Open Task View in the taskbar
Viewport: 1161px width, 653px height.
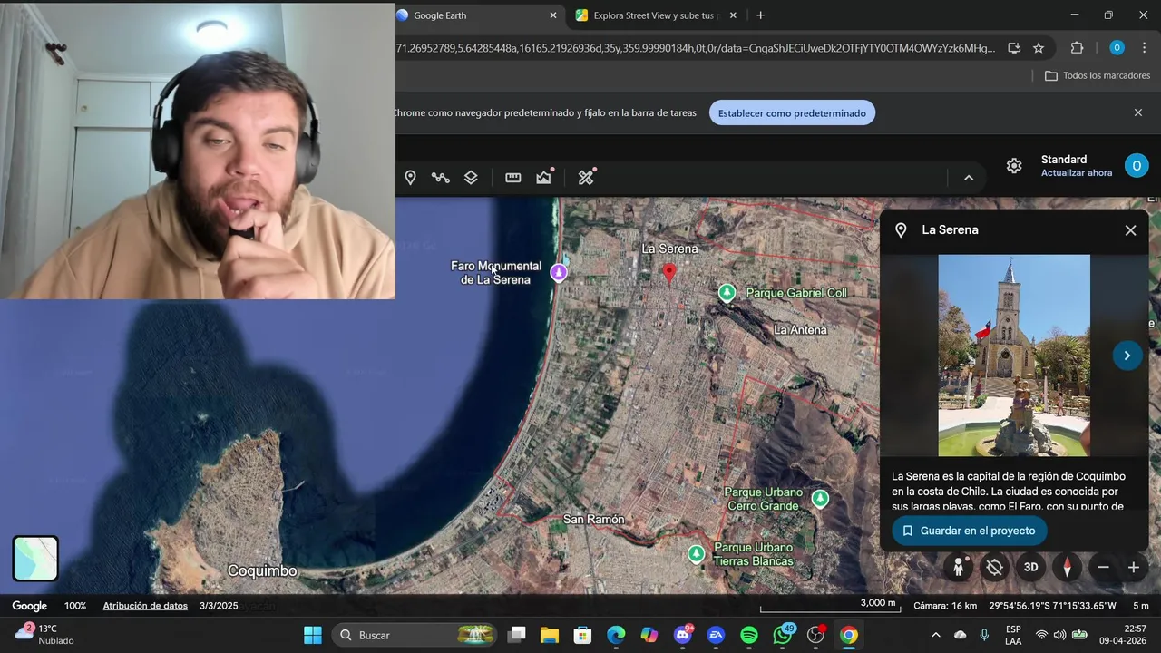coord(516,635)
